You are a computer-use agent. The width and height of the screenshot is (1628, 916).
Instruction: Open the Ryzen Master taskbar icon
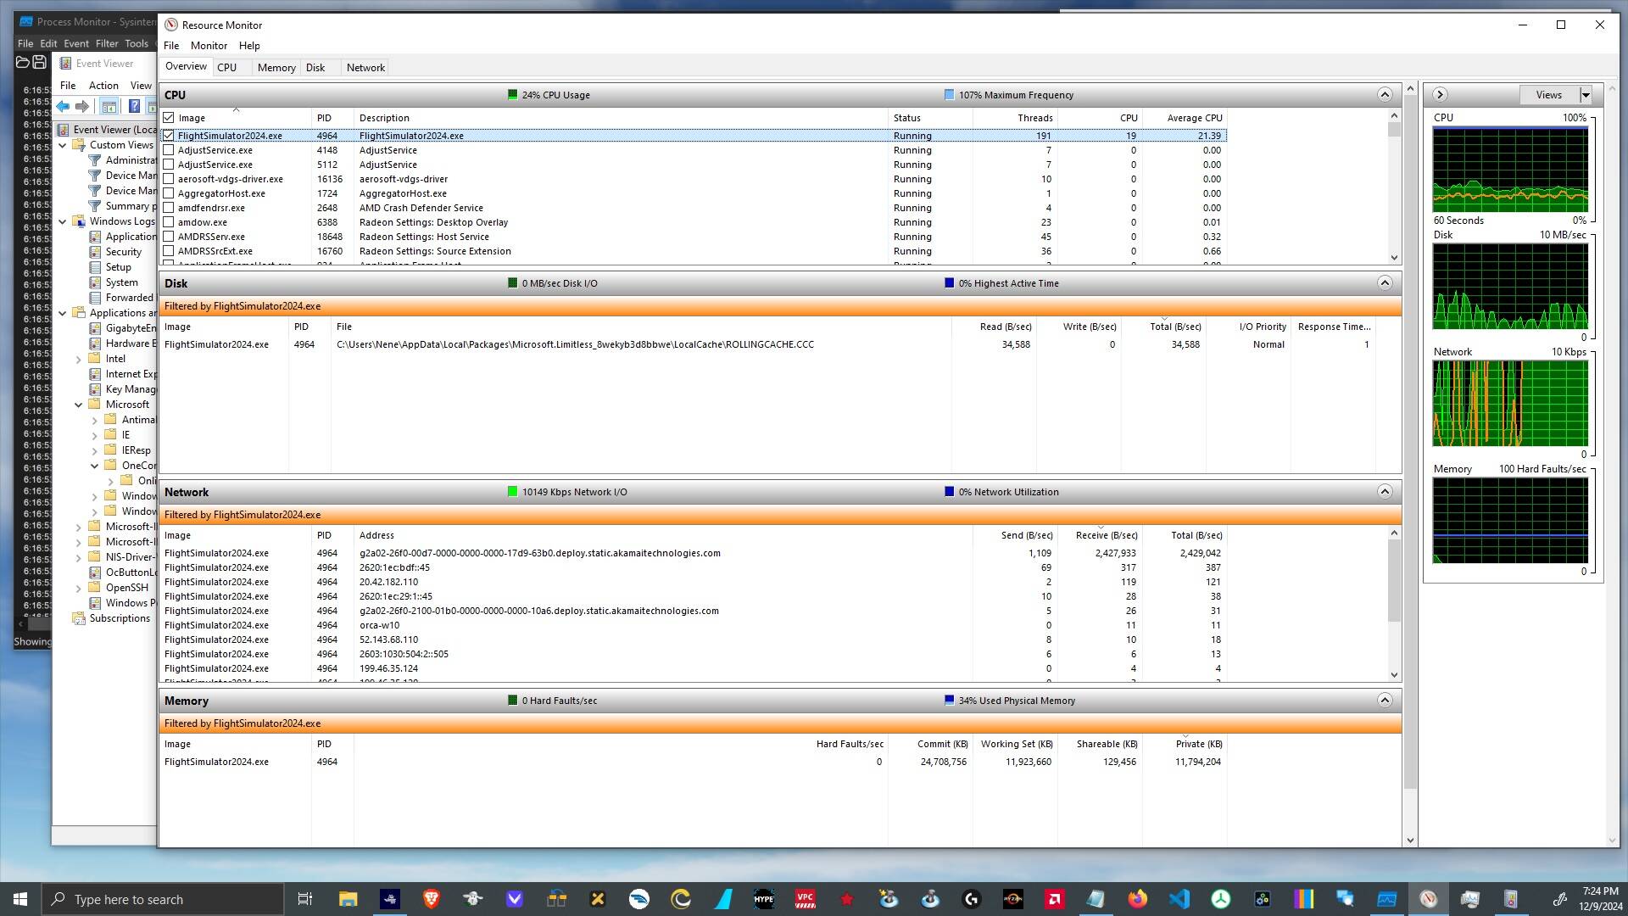click(1013, 899)
